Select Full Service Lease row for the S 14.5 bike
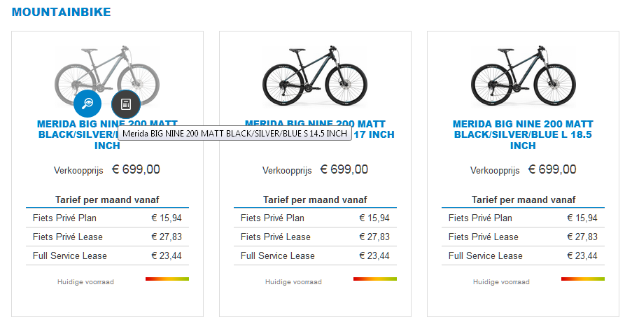The image size is (625, 322). (107, 256)
